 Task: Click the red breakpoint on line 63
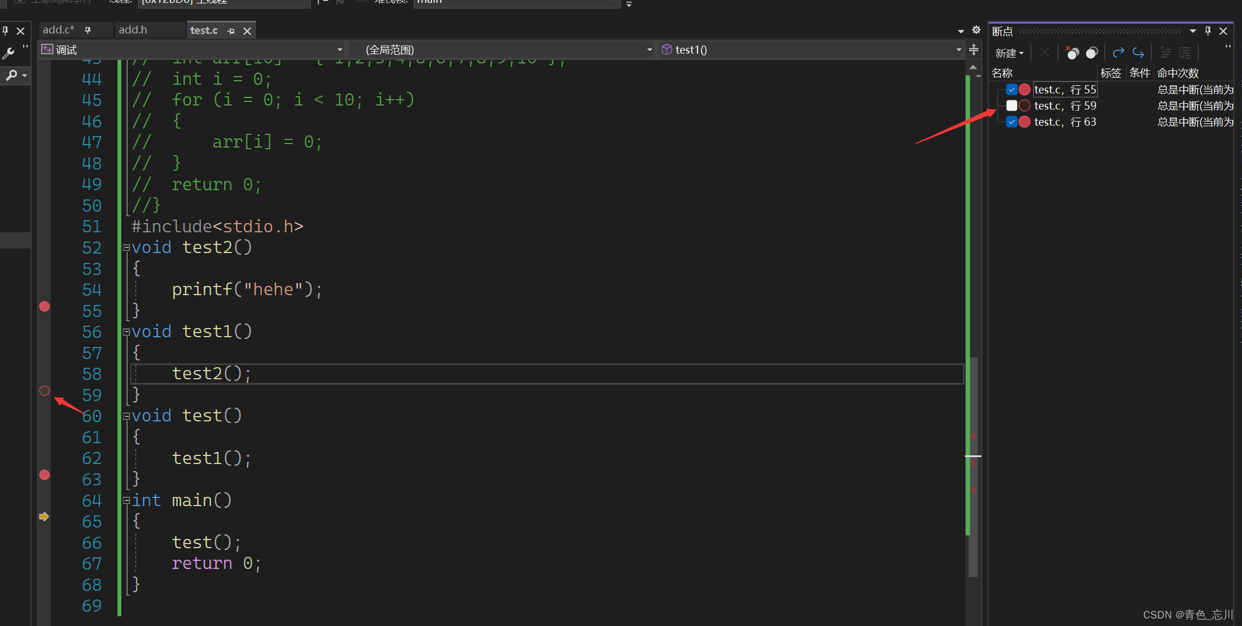click(x=44, y=475)
